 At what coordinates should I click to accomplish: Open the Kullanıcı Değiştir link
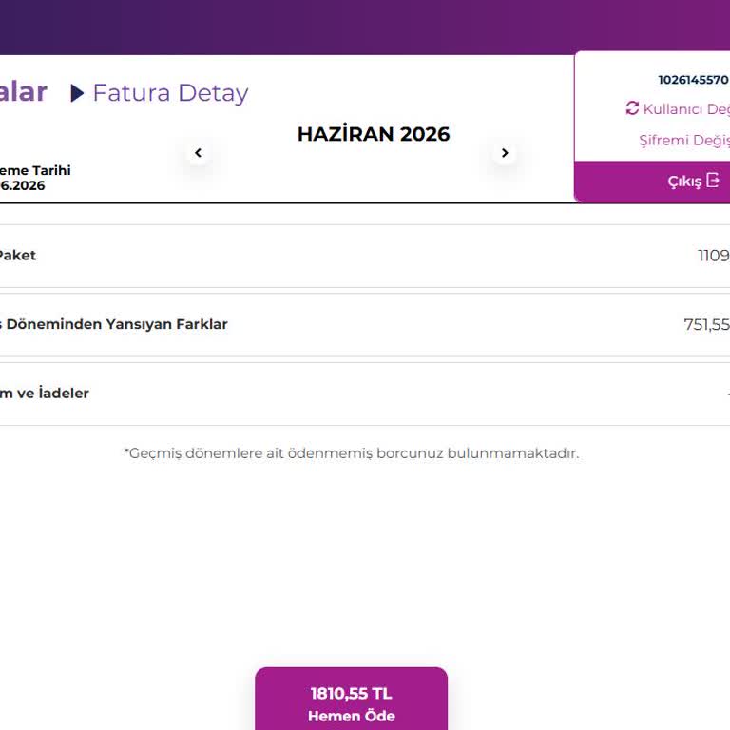pyautogui.click(x=686, y=109)
